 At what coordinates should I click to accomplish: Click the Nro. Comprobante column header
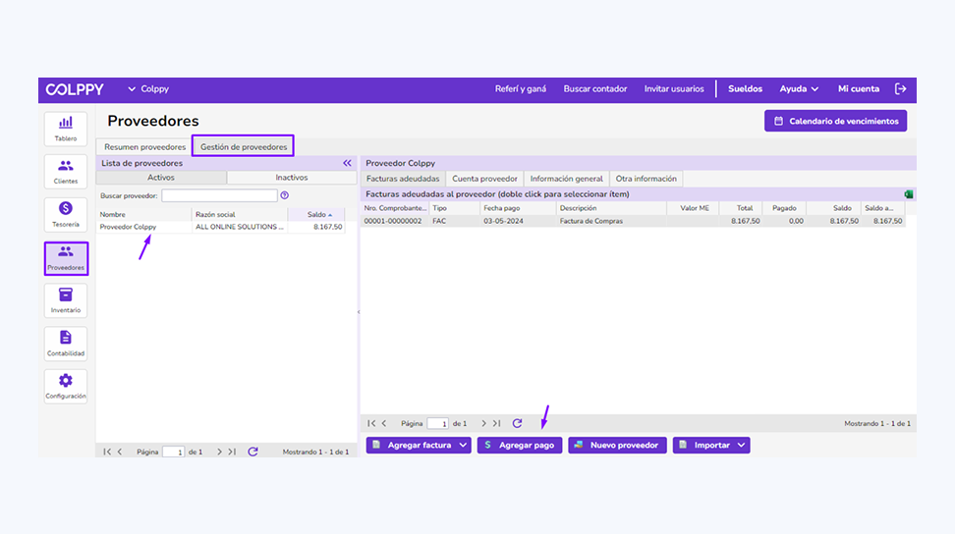pyautogui.click(x=395, y=208)
